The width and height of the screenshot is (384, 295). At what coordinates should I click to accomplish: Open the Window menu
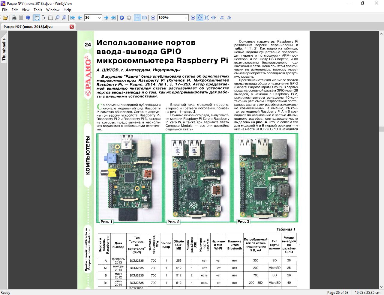[x=53, y=10]
